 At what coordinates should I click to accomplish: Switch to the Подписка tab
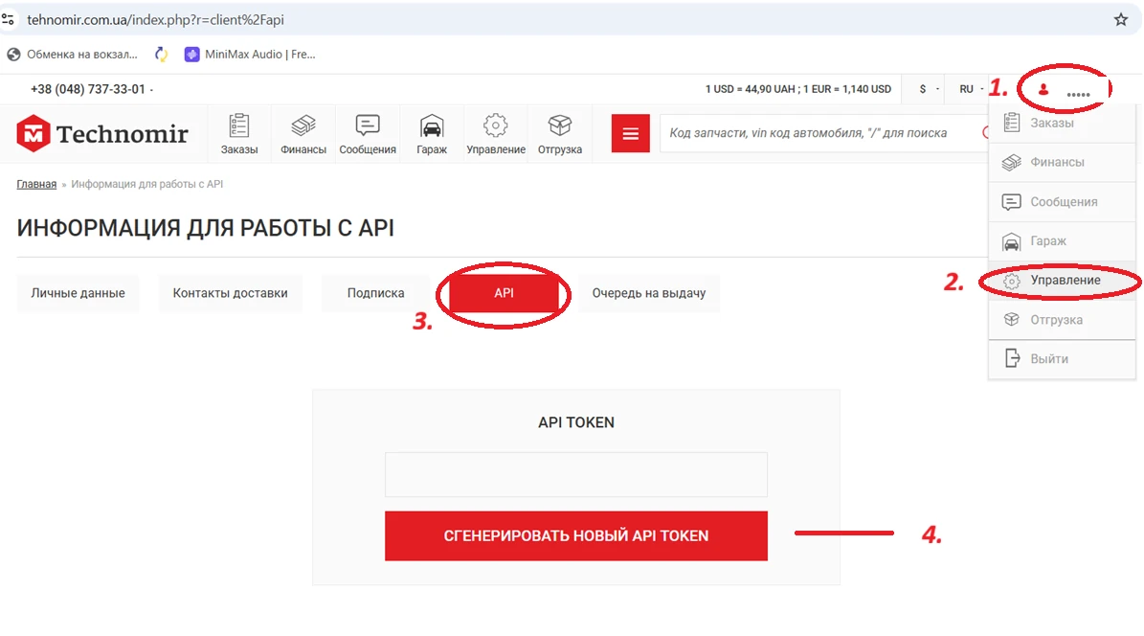click(375, 293)
